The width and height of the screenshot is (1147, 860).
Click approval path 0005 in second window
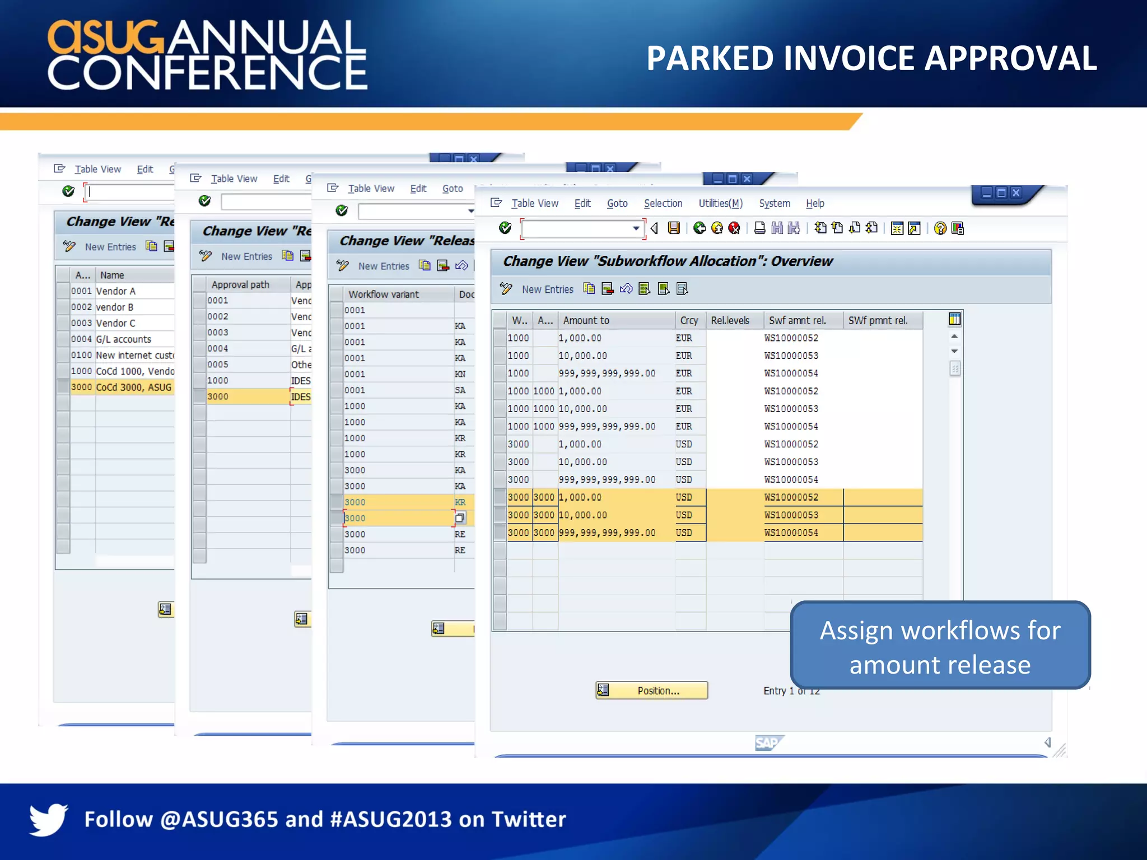tap(218, 364)
